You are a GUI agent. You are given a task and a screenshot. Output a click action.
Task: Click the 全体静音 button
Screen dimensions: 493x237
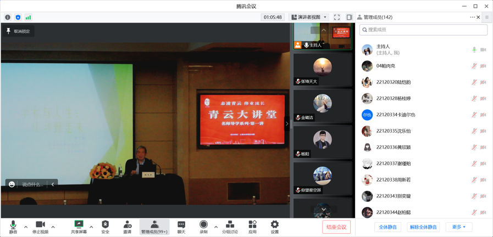tap(388, 227)
